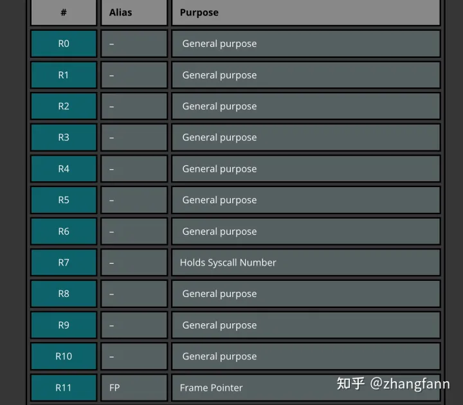The image size is (463, 405).
Task: Select the R11 register cell
Action: (x=64, y=388)
